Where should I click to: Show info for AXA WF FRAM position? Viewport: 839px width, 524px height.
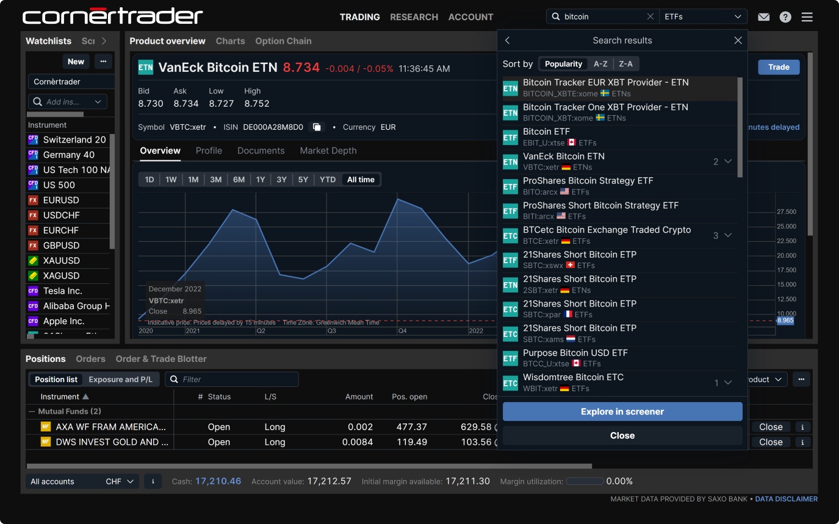(802, 427)
